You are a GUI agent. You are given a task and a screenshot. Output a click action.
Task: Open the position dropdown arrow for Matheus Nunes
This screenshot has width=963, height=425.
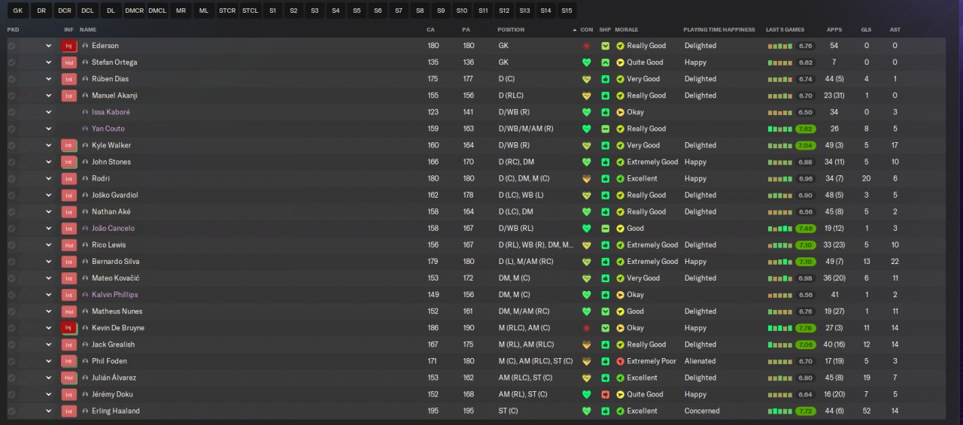[x=48, y=311]
